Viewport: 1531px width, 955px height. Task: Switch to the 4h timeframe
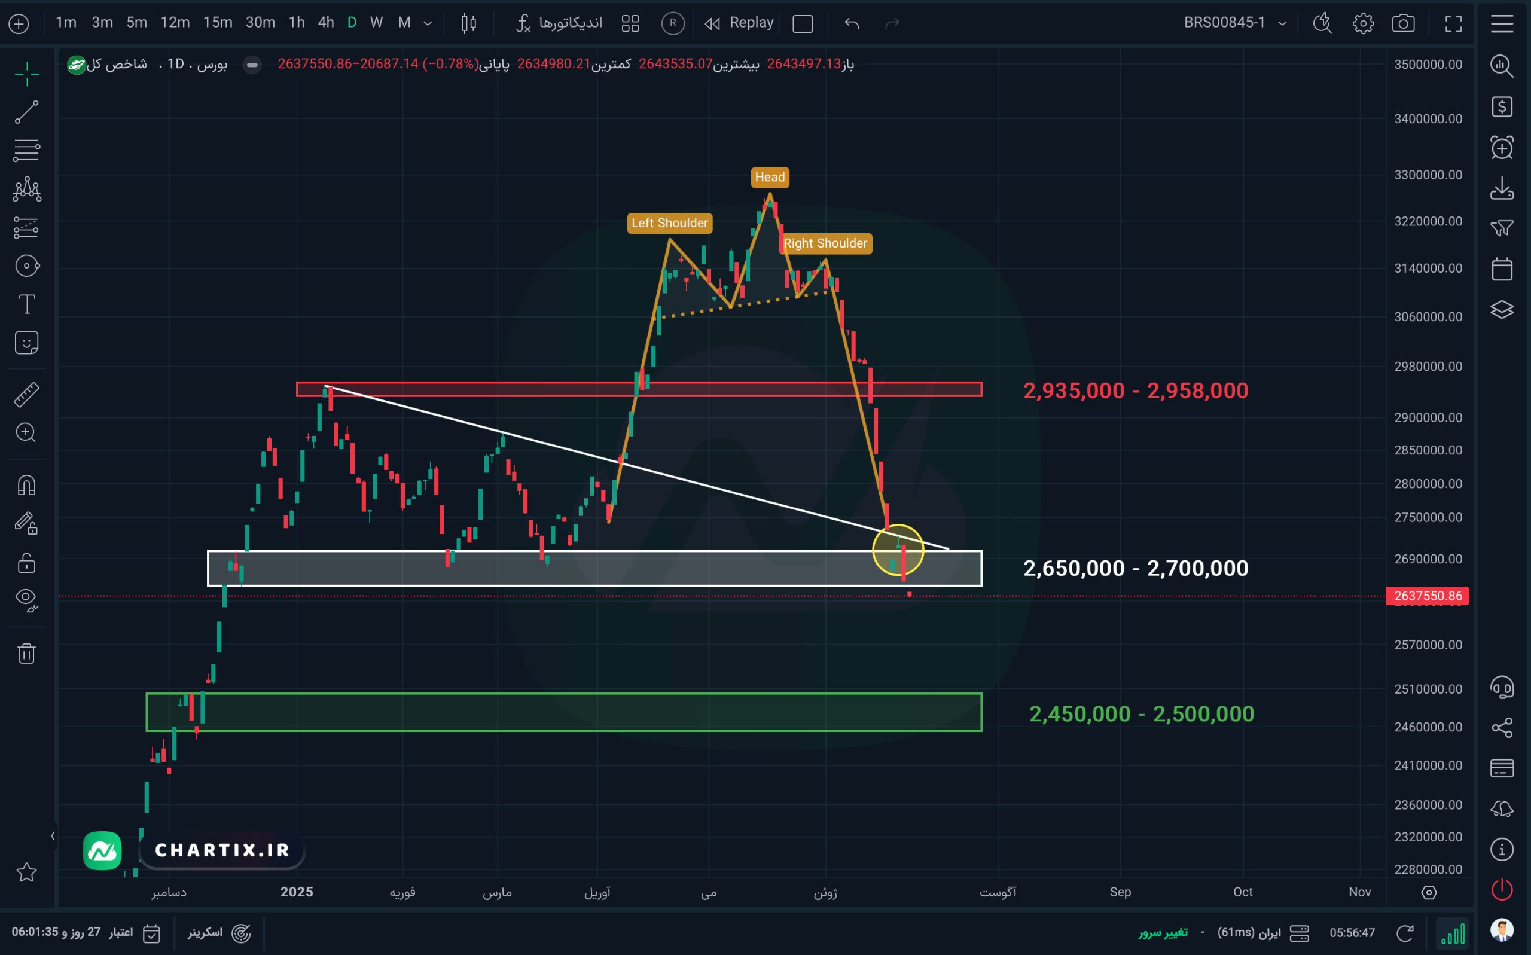tap(325, 23)
